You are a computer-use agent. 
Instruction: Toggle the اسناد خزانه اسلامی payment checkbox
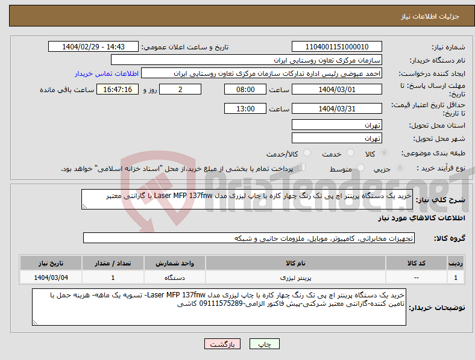301,167
